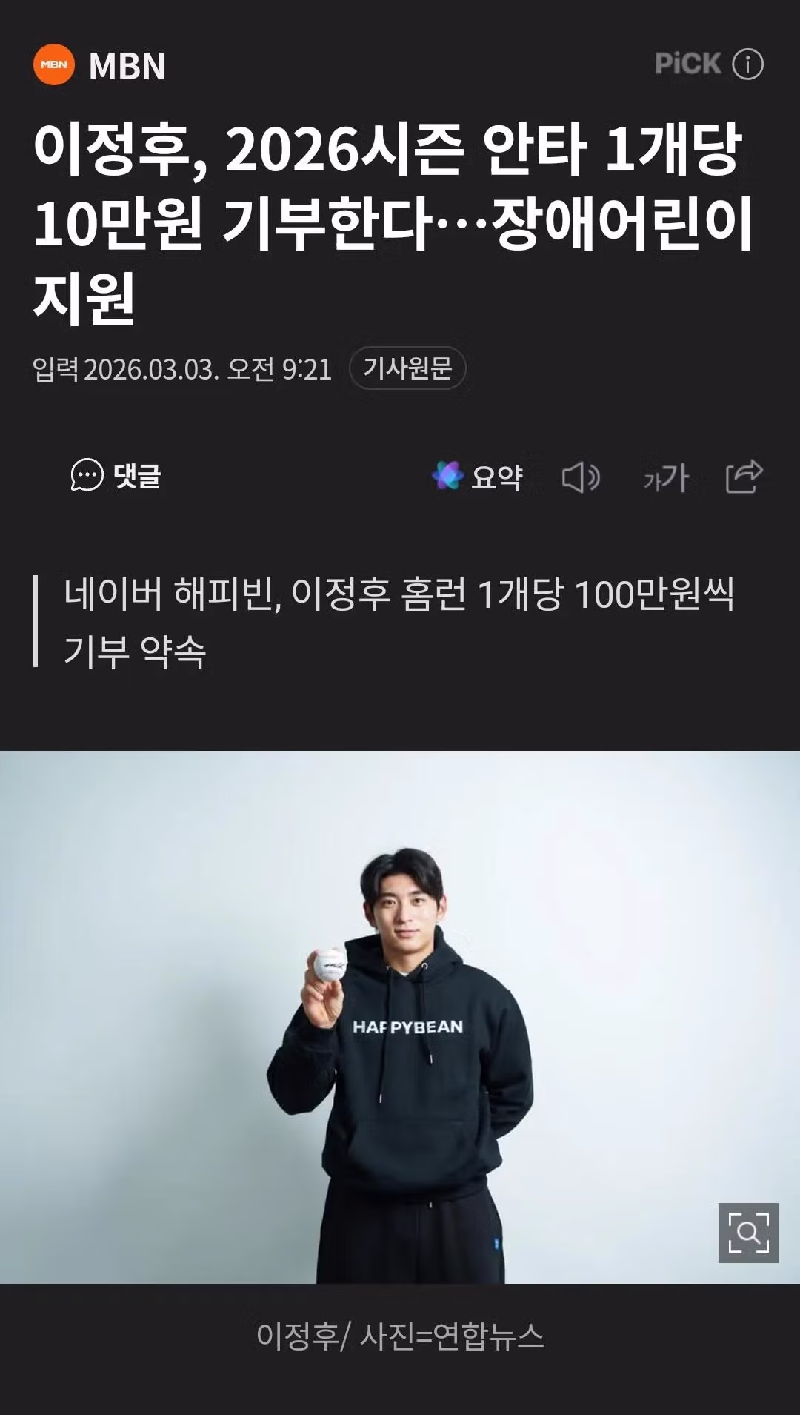800x1415 pixels.
Task: Open the MBN orange circle logo
Action: click(x=54, y=64)
